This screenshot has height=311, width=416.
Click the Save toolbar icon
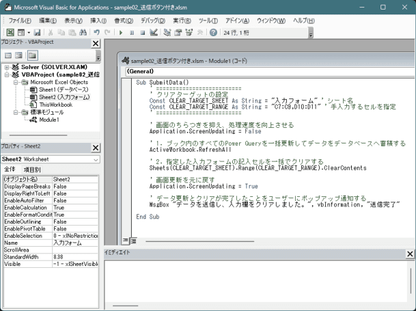point(38,32)
